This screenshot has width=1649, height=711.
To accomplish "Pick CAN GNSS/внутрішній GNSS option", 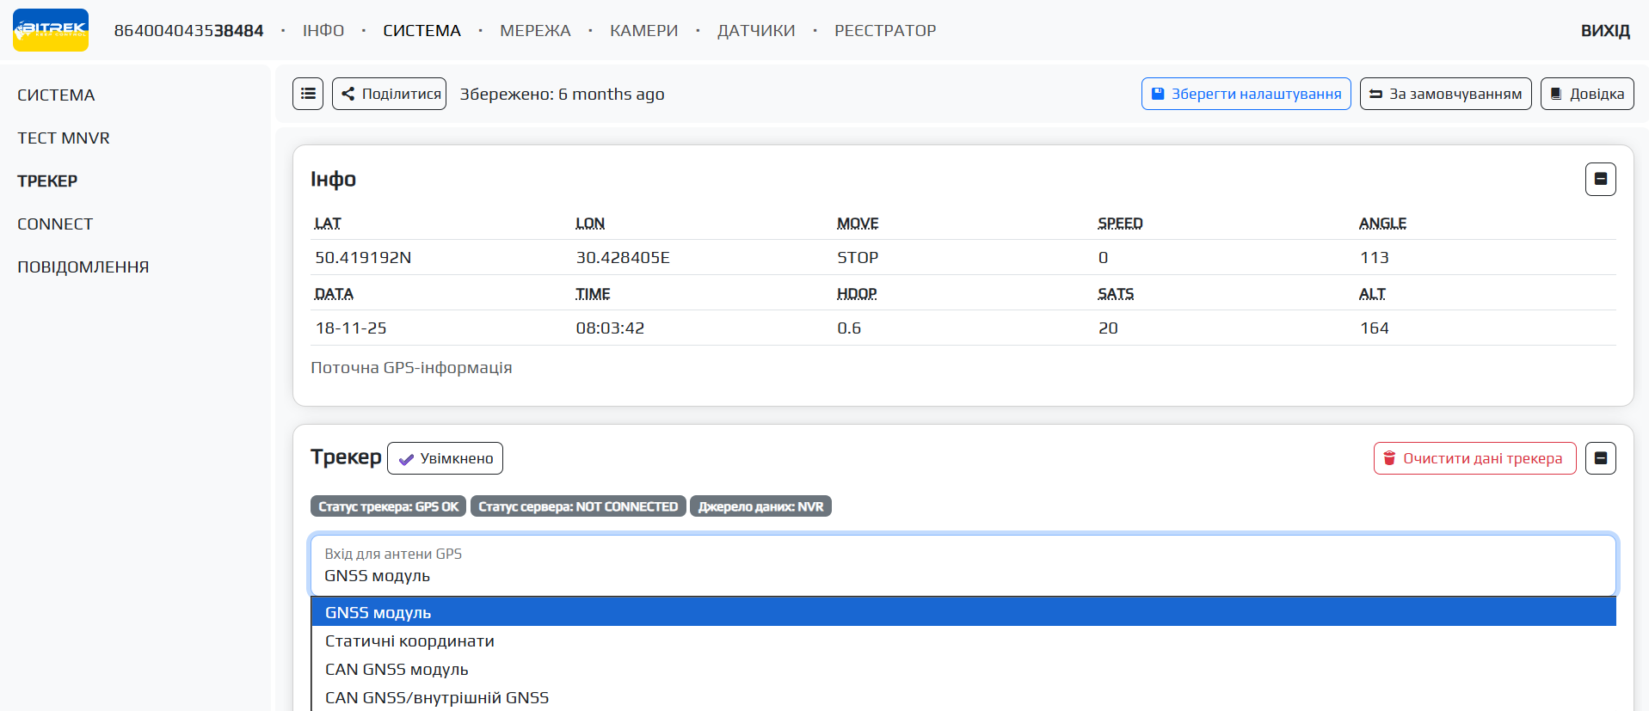I will [x=437, y=697].
